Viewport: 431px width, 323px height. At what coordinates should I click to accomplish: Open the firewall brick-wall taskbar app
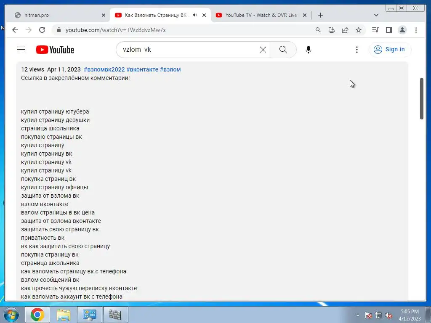point(115,315)
